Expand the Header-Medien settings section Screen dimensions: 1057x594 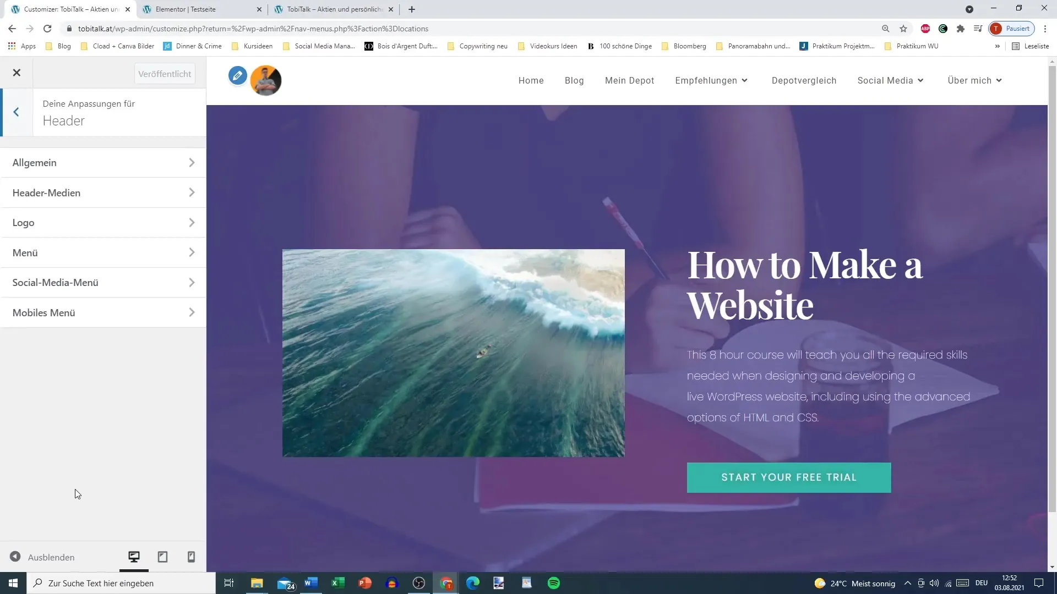(103, 192)
